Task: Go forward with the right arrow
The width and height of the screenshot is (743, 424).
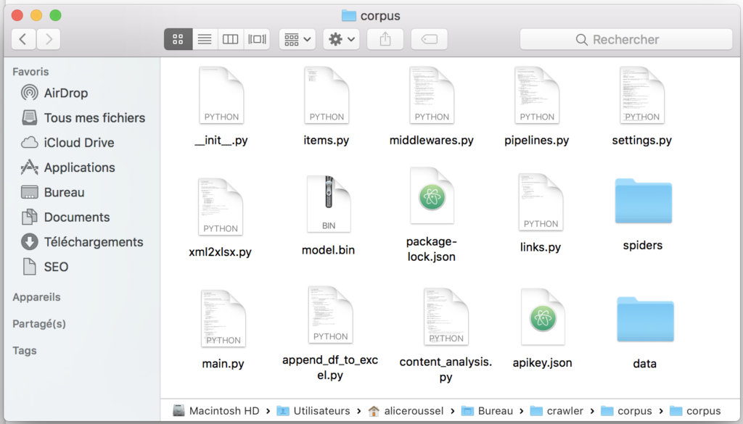Action: point(49,39)
